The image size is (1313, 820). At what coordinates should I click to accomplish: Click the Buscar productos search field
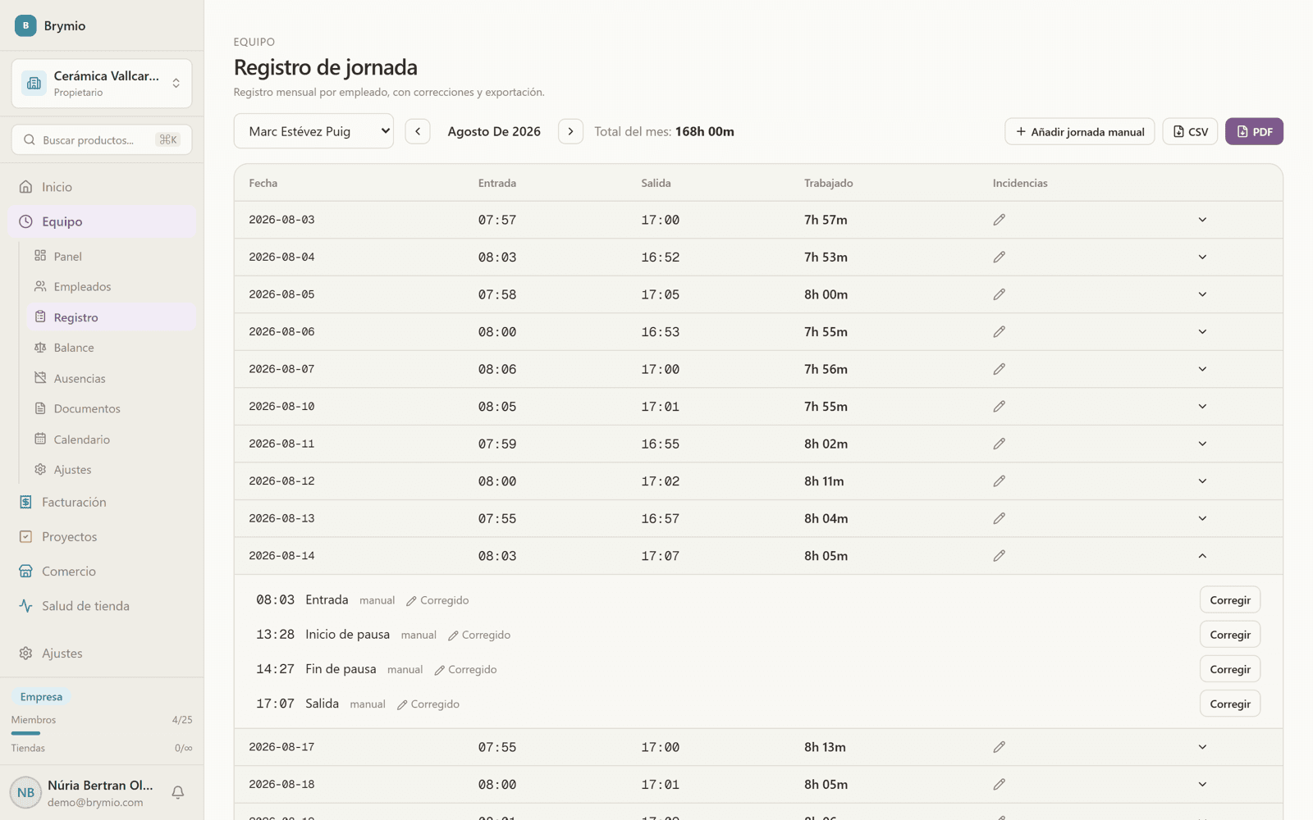(102, 139)
